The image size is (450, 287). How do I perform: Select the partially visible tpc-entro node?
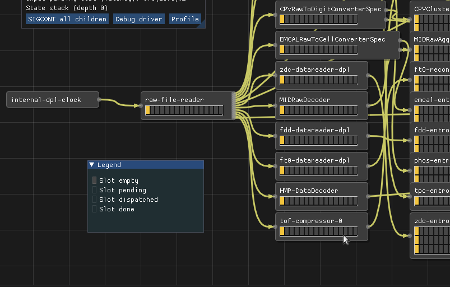(x=430, y=197)
